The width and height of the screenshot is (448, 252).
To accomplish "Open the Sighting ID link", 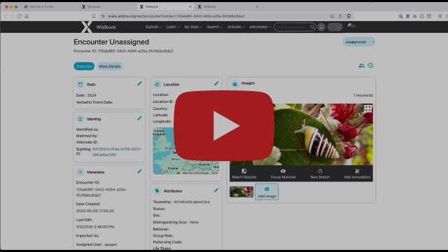I will [x=117, y=152].
